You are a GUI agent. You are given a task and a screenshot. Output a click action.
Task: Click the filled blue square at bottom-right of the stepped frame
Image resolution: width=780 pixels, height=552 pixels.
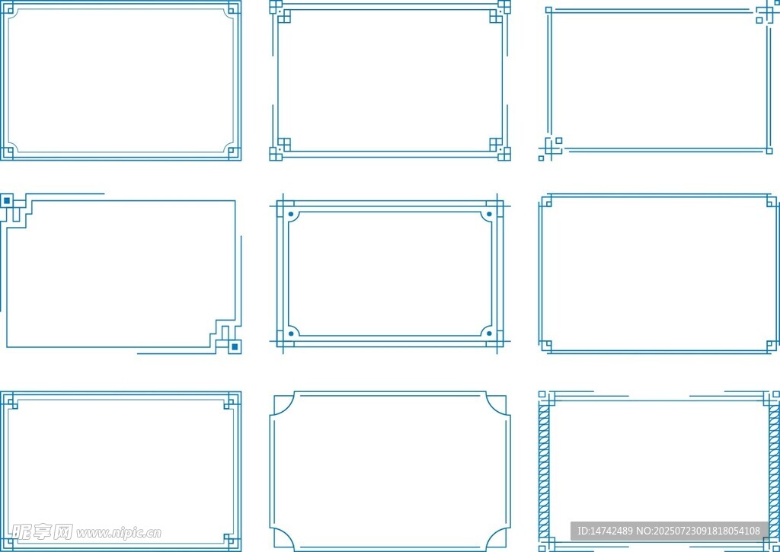tap(235, 346)
